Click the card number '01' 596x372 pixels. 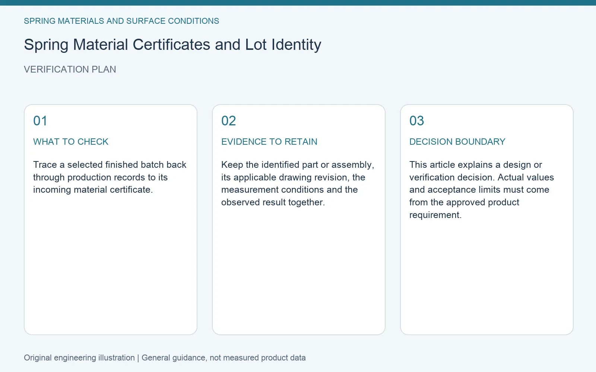(40, 121)
